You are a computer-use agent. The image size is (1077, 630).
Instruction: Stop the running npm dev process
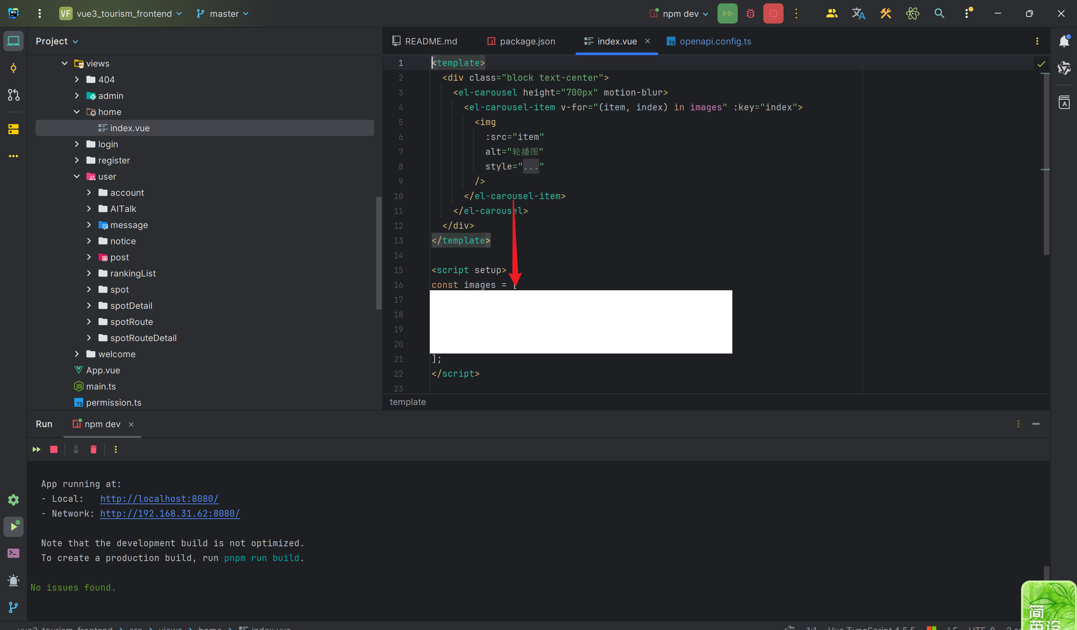[773, 14]
